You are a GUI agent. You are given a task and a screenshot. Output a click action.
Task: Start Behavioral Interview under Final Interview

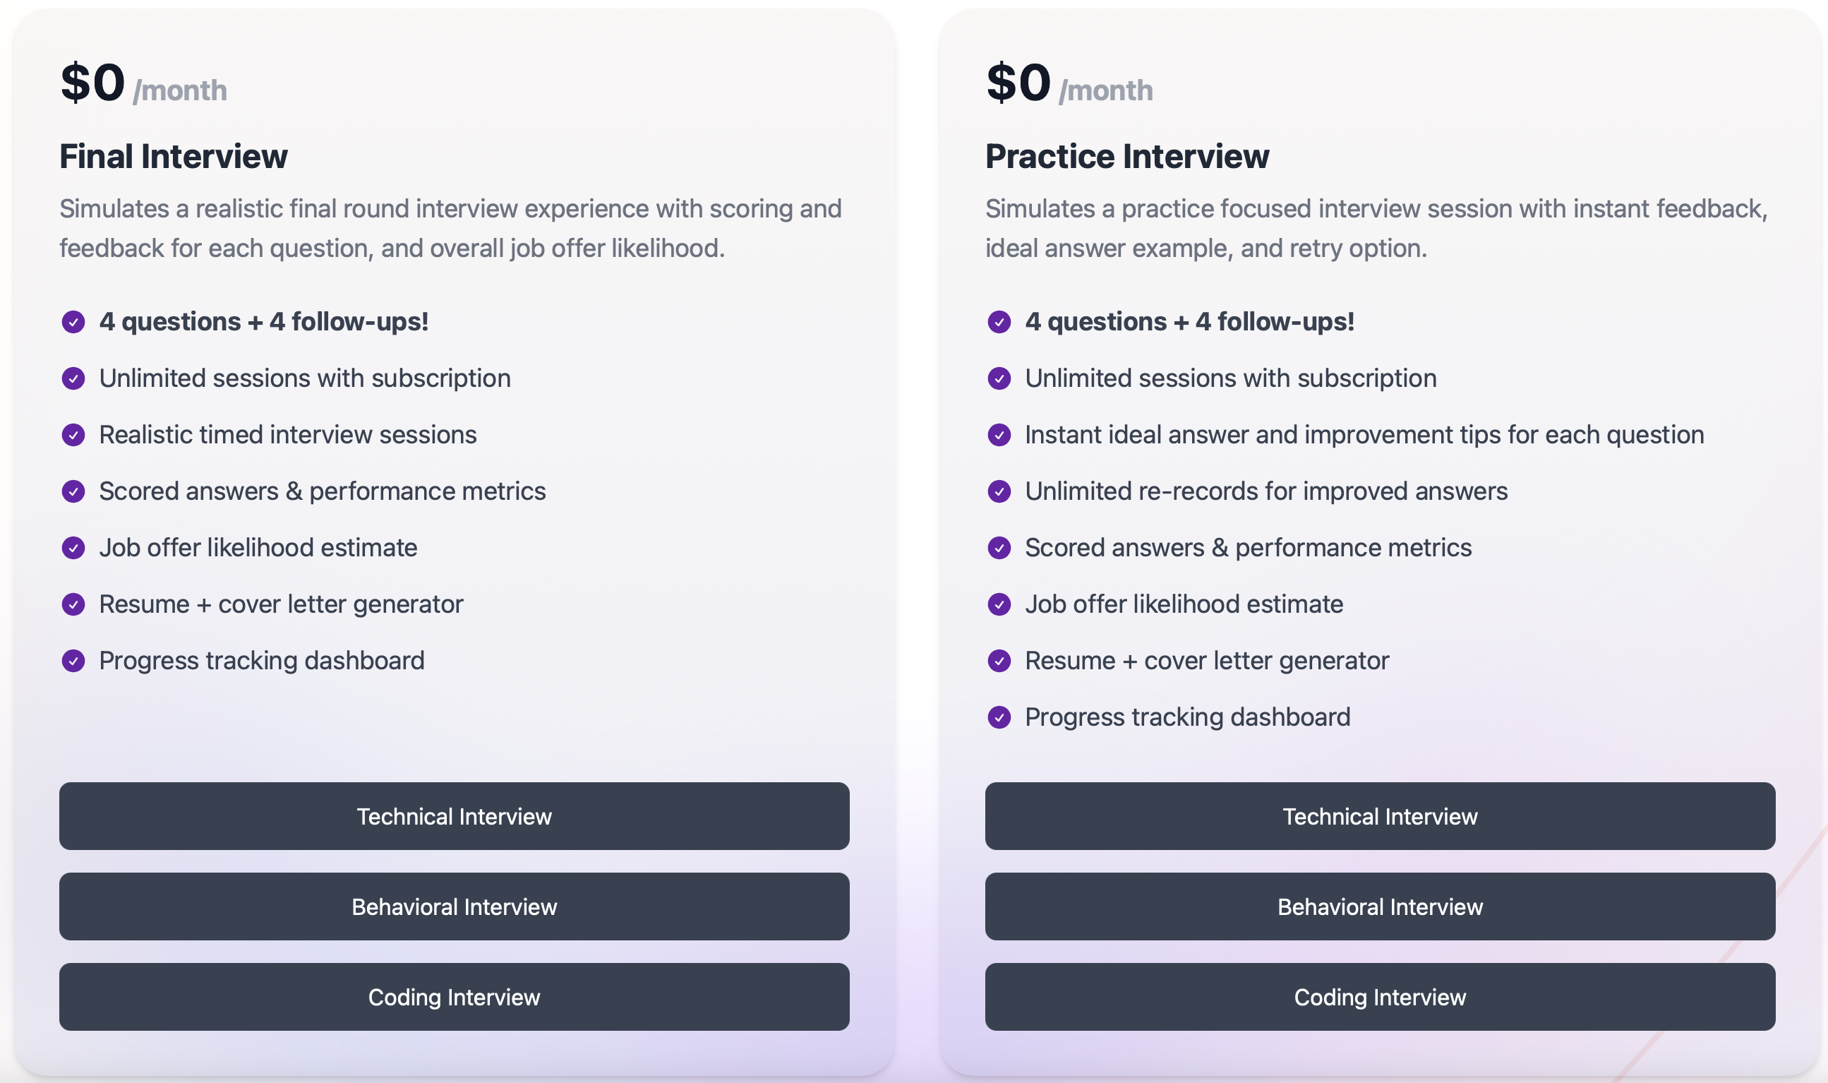[x=454, y=907]
